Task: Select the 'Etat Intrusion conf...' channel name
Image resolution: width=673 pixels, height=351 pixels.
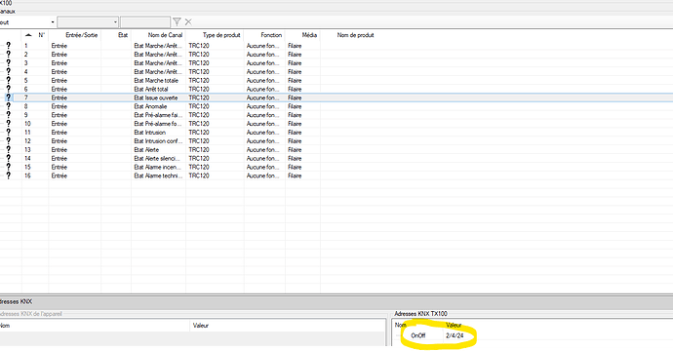Action: 158,140
